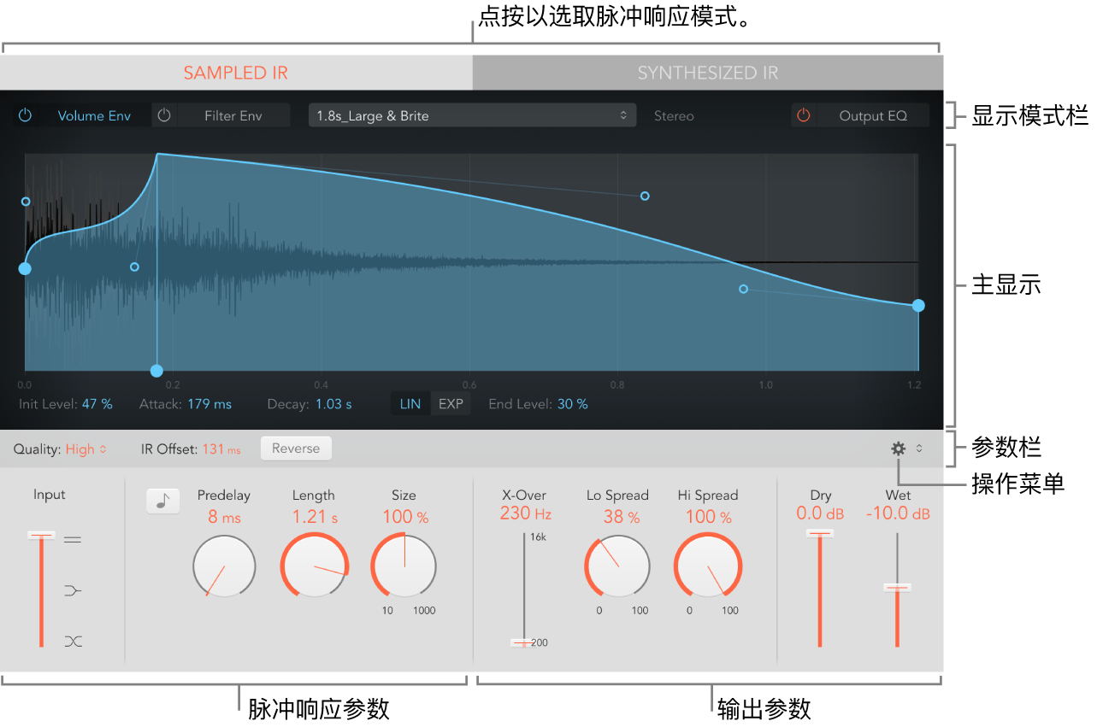Switch envelope curve to EXP mode
The width and height of the screenshot is (1103, 727).
[450, 402]
